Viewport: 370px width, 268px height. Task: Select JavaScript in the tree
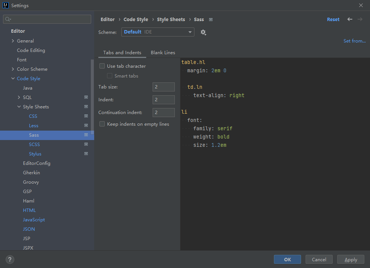pos(34,220)
